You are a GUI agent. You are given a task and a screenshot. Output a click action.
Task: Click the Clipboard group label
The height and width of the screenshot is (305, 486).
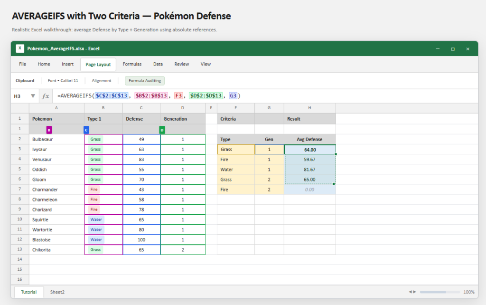click(x=25, y=81)
